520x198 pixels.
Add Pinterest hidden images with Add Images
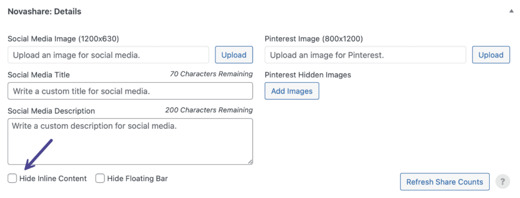pyautogui.click(x=292, y=91)
